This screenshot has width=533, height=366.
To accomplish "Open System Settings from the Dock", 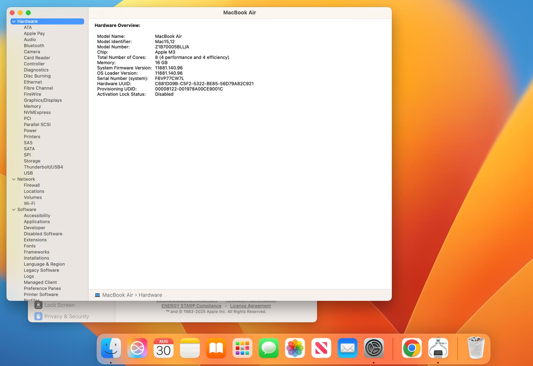I will pos(374,348).
